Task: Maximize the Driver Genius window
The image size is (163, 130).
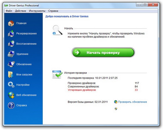Action: [145, 5]
